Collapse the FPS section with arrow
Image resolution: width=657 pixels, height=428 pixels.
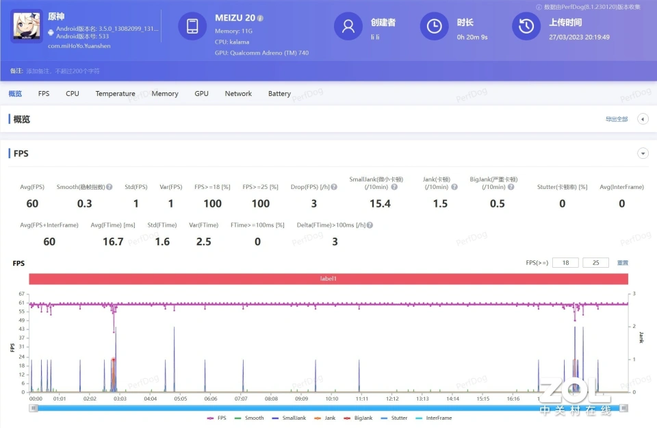[x=643, y=153]
